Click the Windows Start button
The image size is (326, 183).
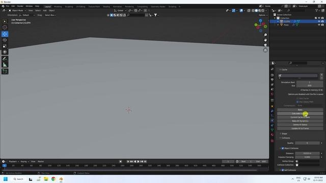point(6,179)
